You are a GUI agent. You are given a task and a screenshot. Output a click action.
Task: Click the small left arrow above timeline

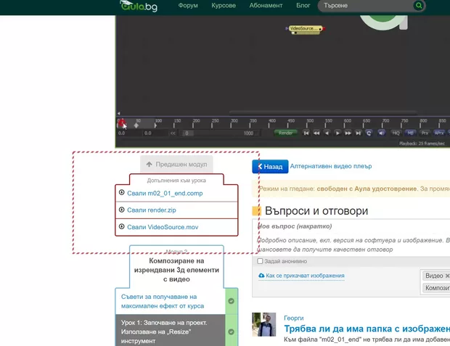(118, 113)
